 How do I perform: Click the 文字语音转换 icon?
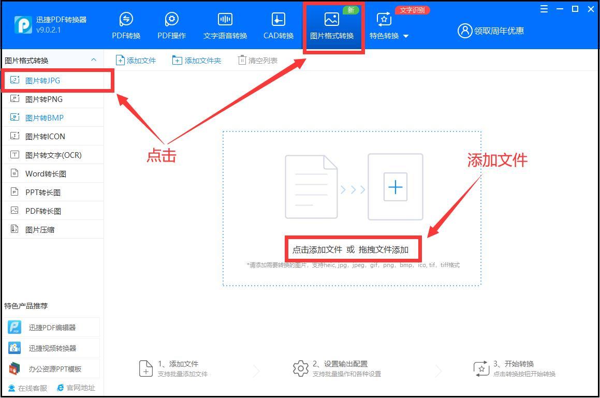pos(224,23)
